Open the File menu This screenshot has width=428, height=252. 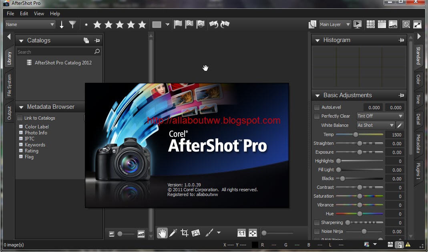(x=10, y=13)
